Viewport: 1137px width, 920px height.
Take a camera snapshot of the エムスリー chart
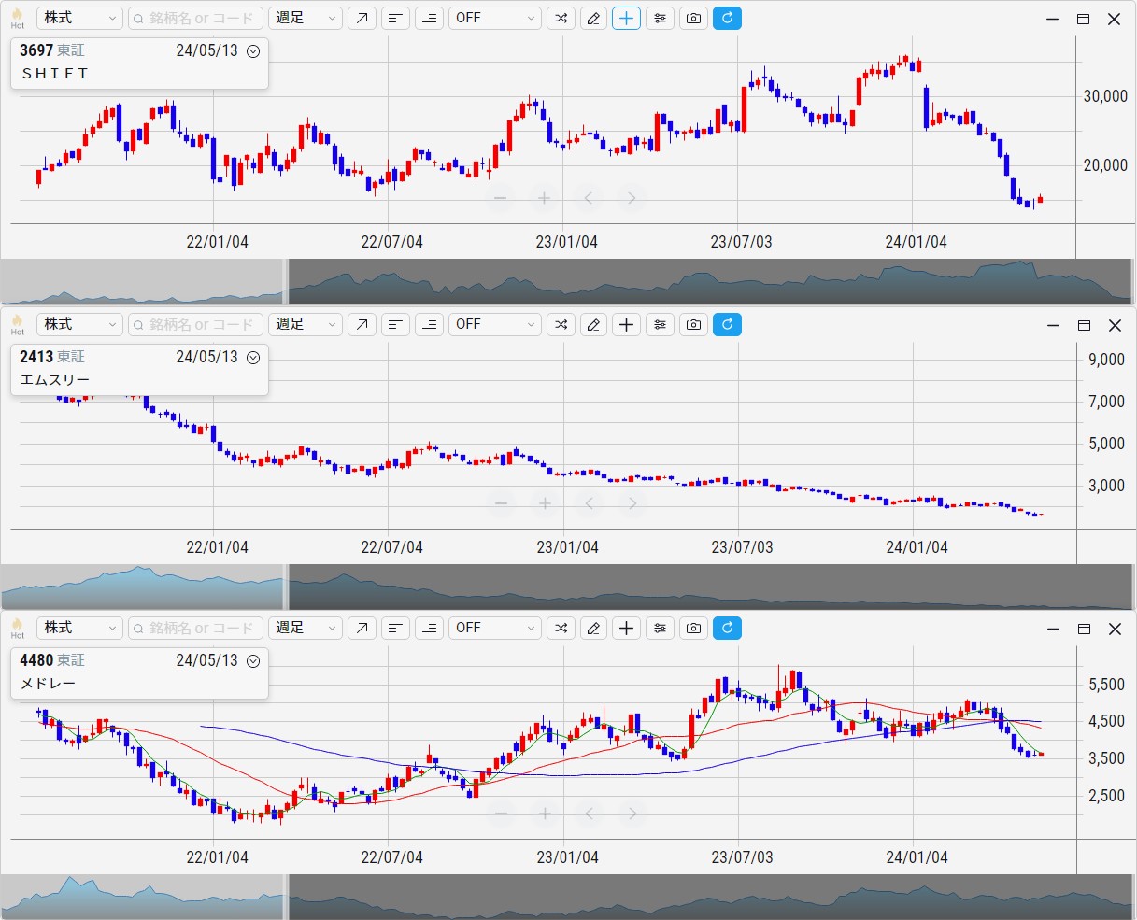[693, 324]
